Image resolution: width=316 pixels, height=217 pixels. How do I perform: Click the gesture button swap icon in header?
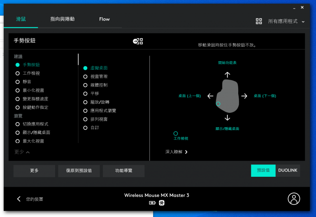pos(138,41)
